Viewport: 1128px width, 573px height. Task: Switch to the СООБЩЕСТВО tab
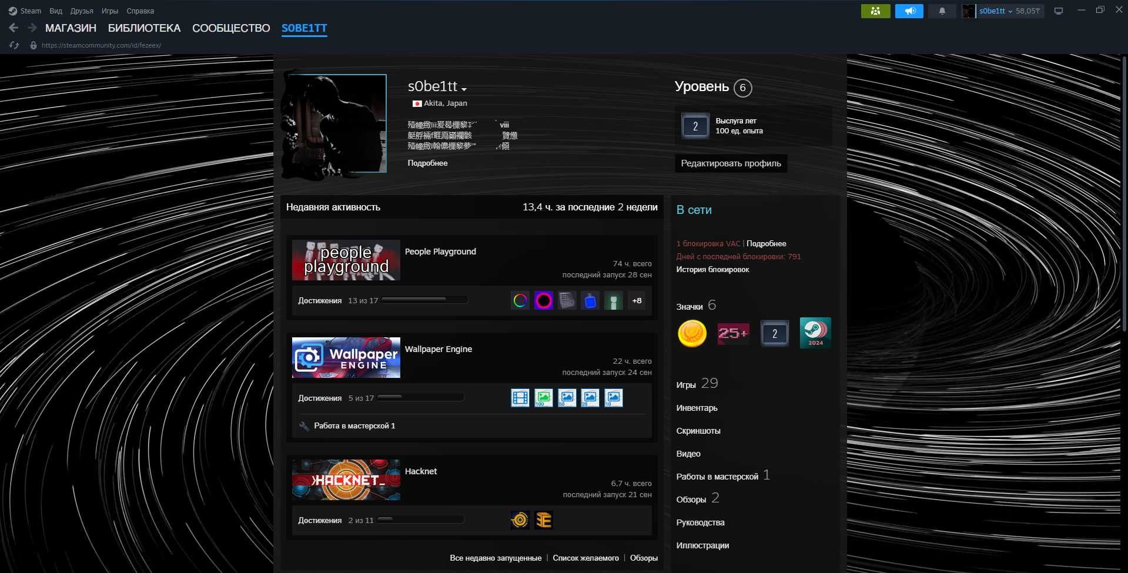coord(231,28)
